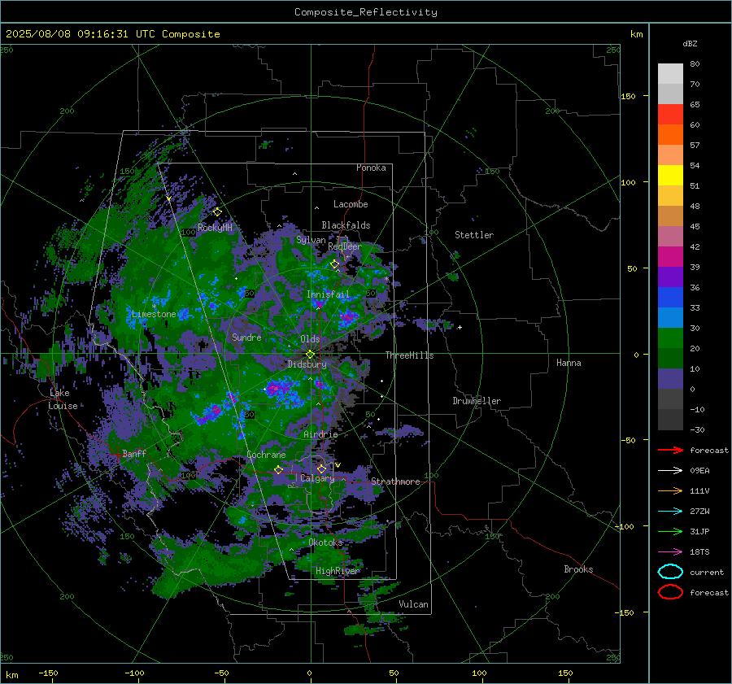Select the red 60-65 dBZ color swatch

(670, 115)
